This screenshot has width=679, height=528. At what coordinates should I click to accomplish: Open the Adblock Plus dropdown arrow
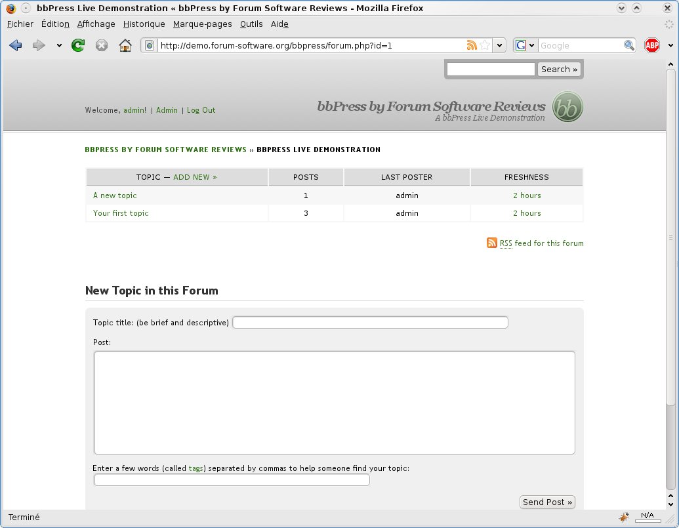670,45
